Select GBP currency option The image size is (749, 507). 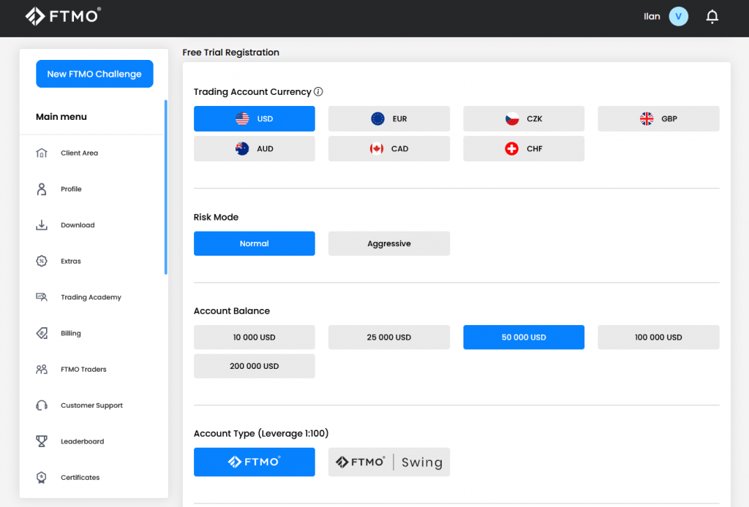[658, 118]
